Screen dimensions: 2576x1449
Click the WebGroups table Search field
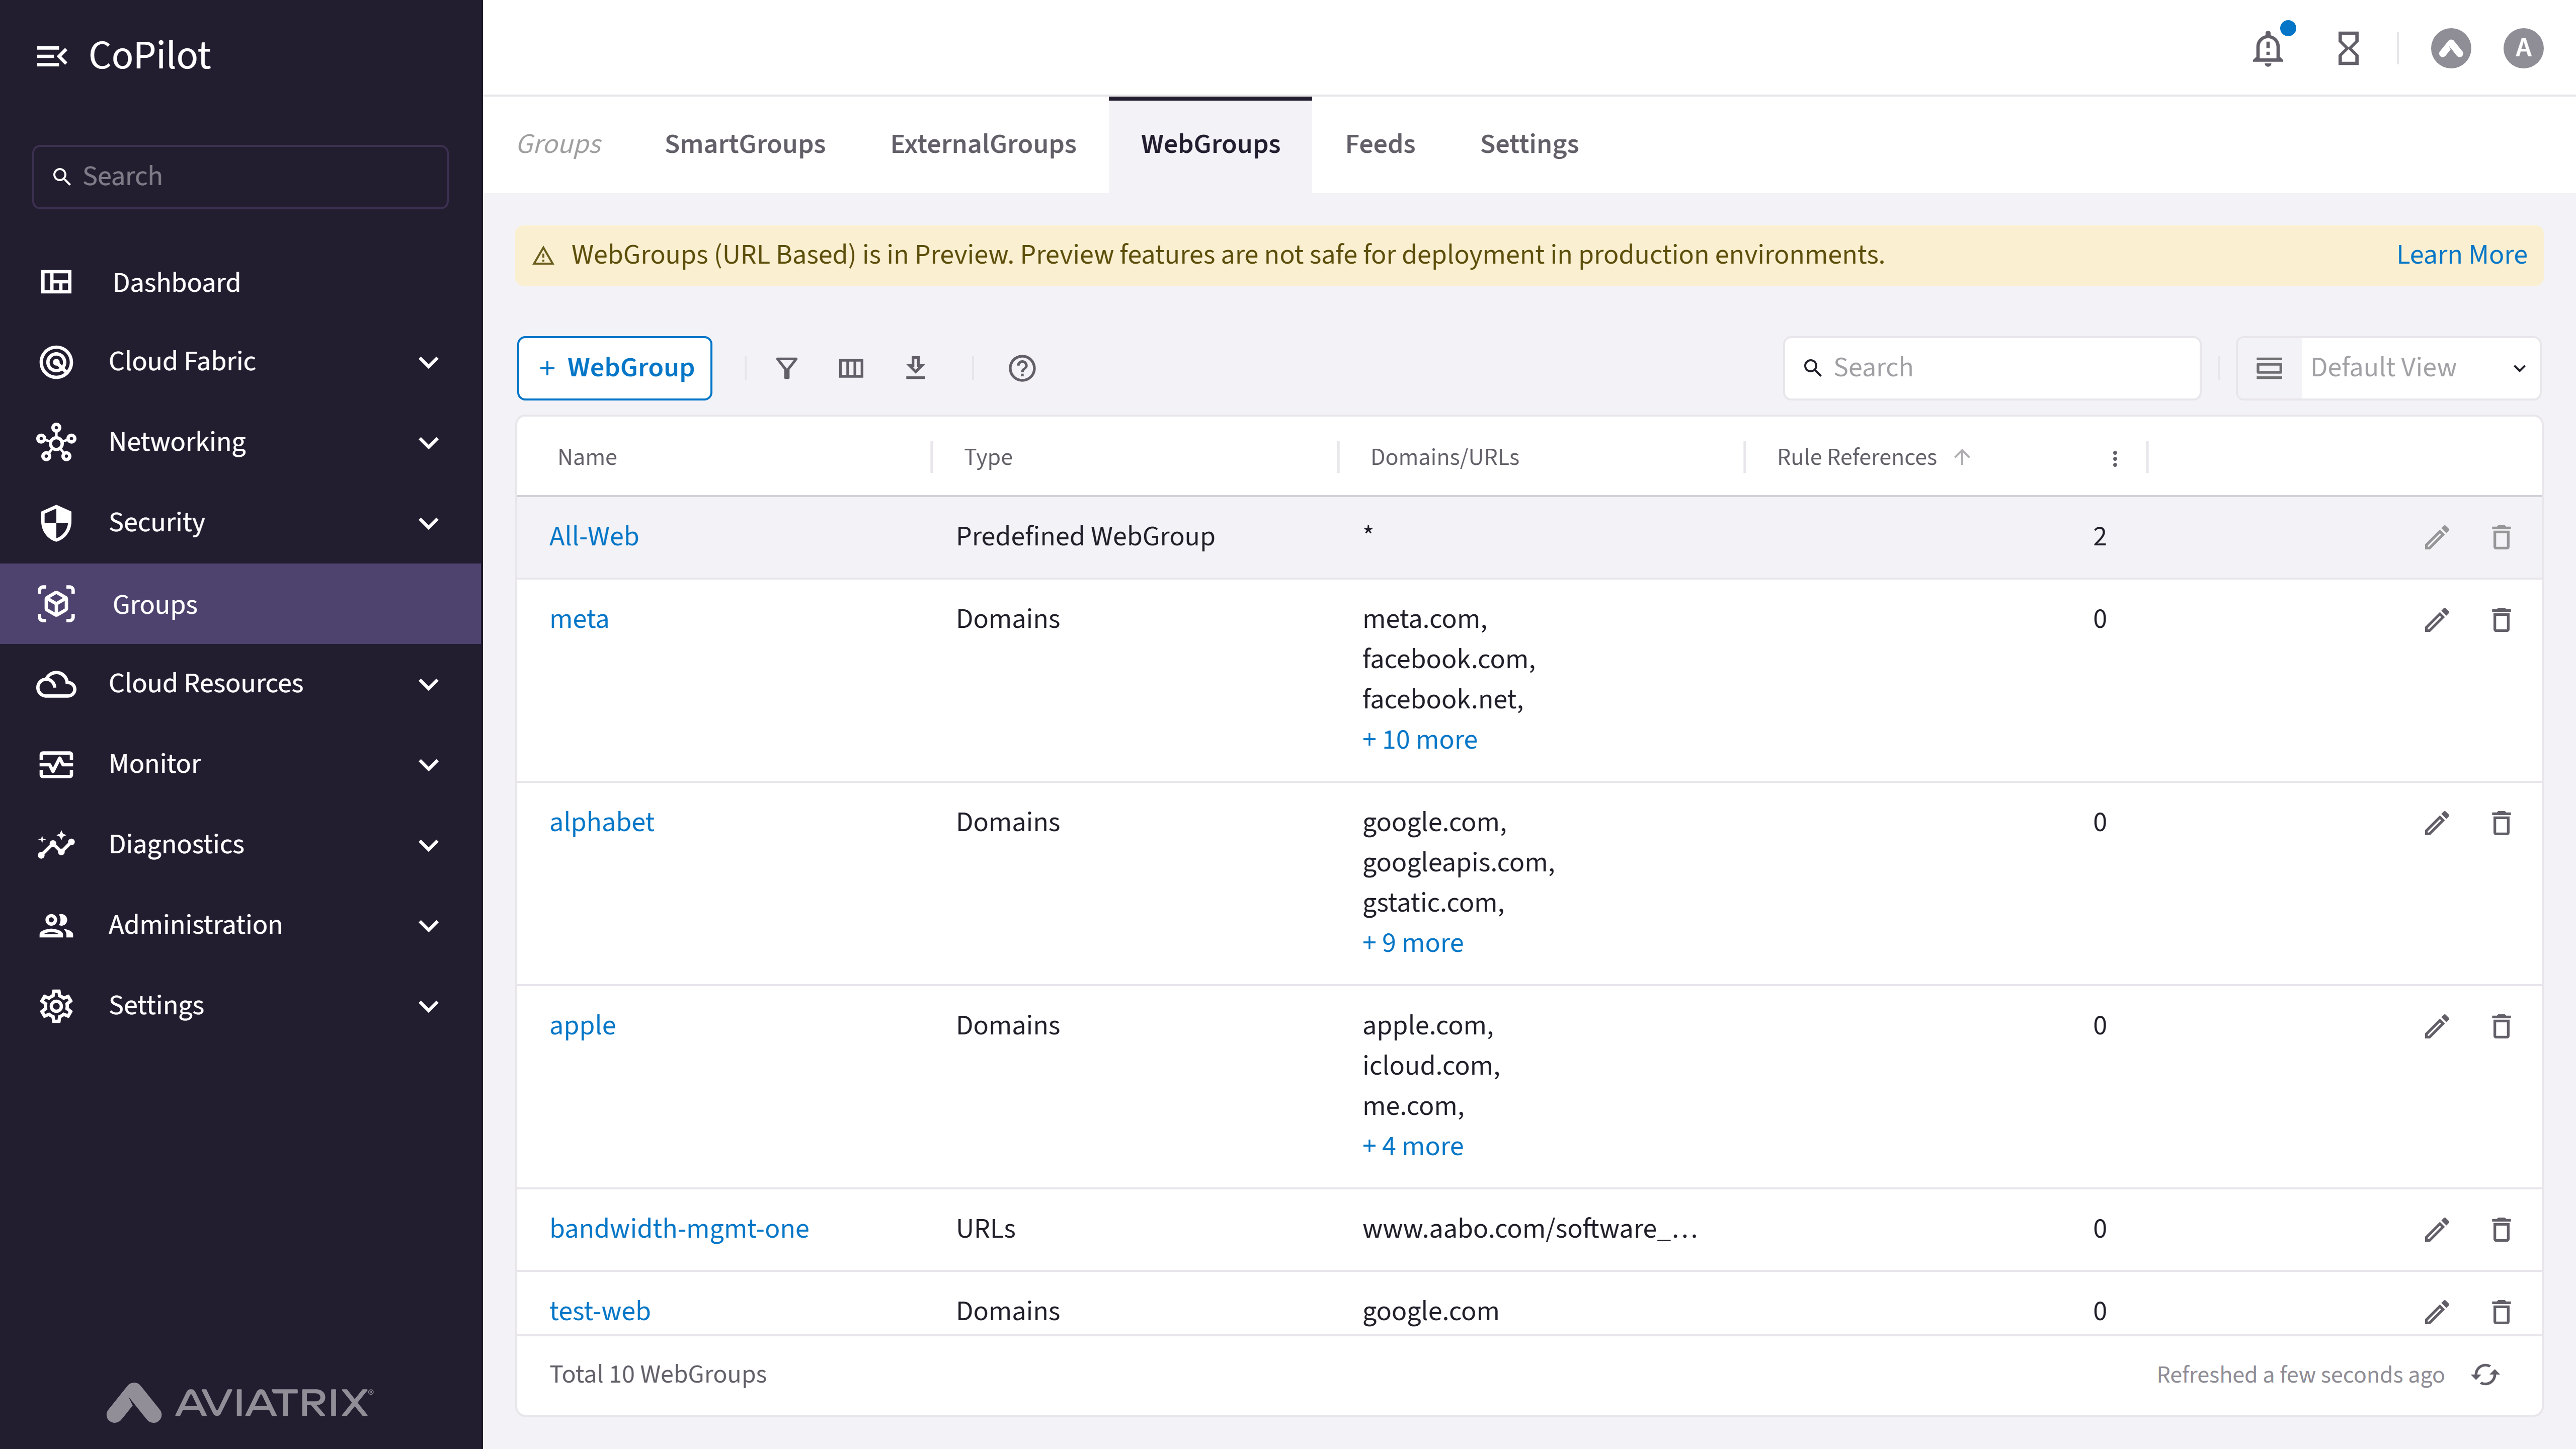1991,368
